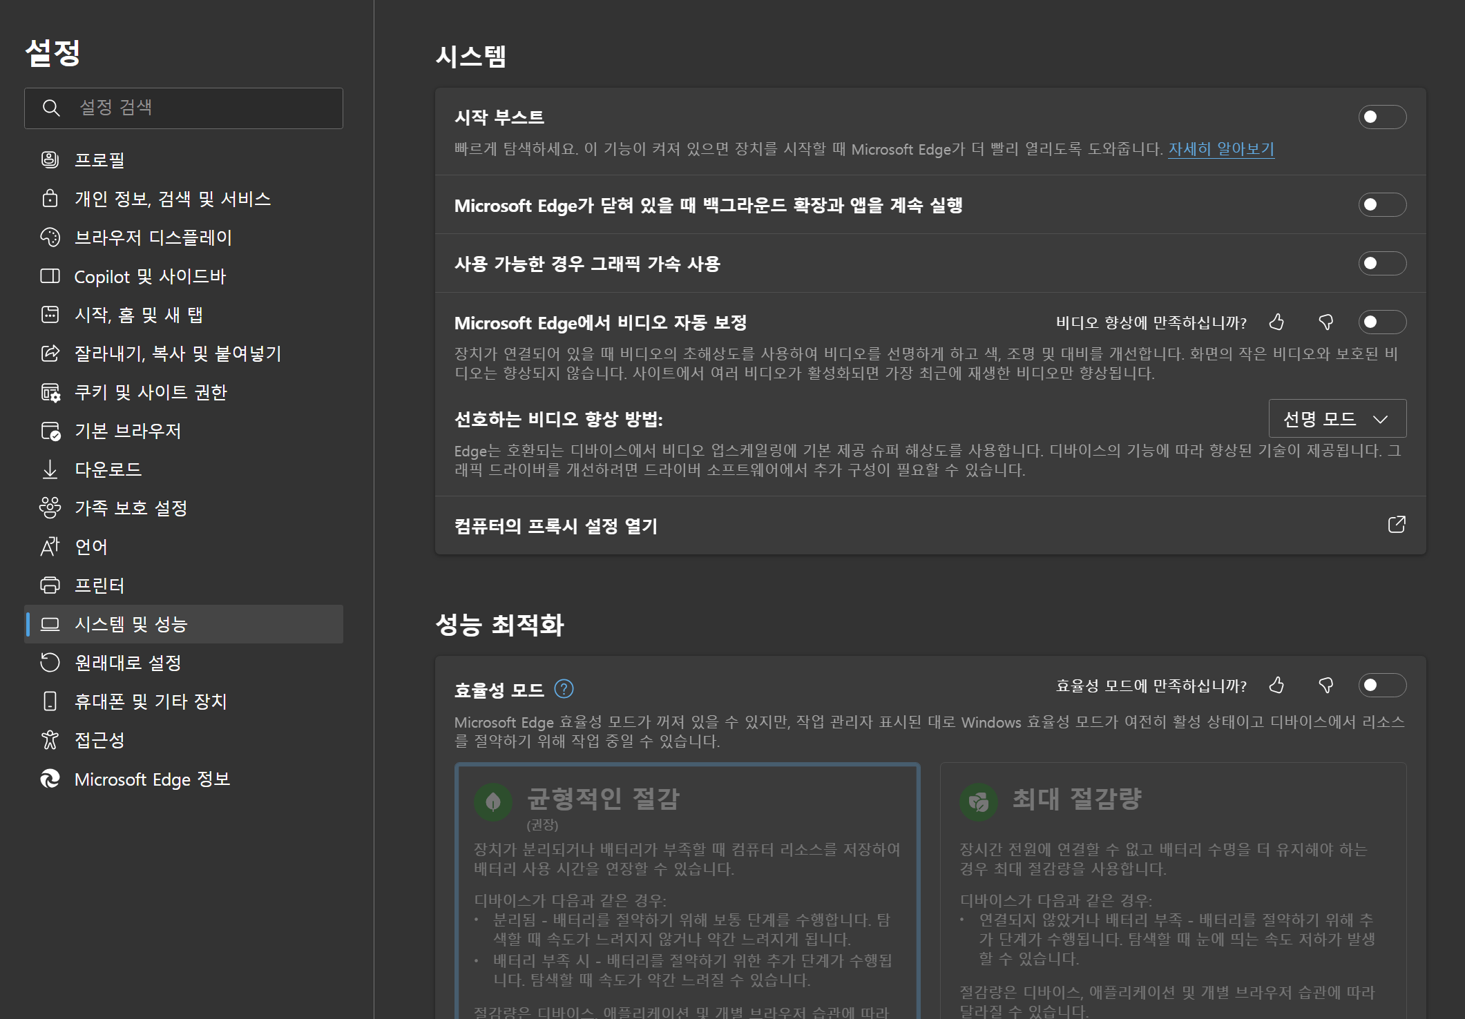The width and height of the screenshot is (1465, 1019).
Task: Click the 효율성 모드 help question icon
Action: click(564, 689)
